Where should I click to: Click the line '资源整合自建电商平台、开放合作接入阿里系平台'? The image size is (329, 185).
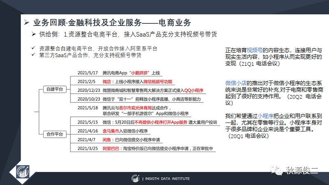pyautogui.click(x=98, y=49)
